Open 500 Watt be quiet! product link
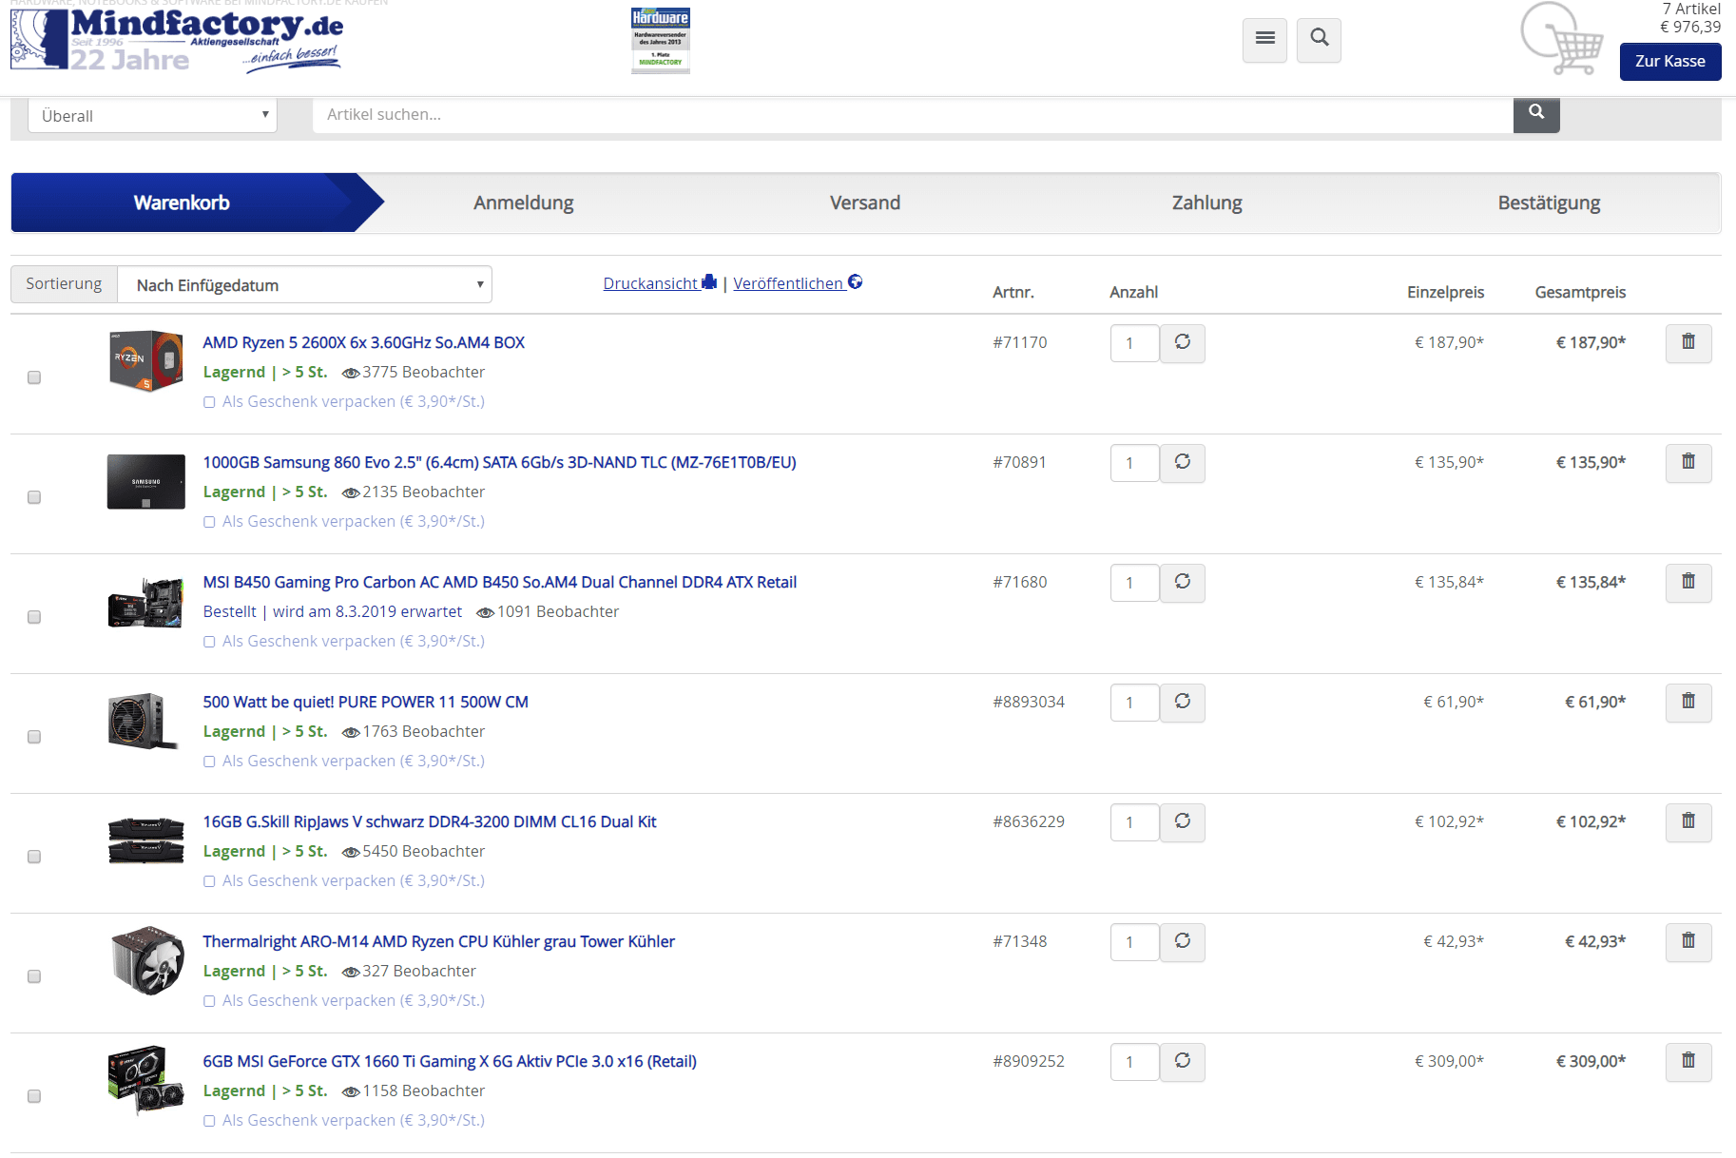 coord(366,702)
